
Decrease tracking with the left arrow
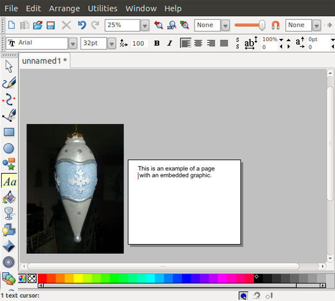281,47
